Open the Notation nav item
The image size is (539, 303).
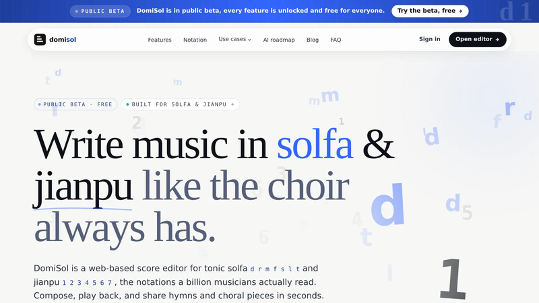195,40
